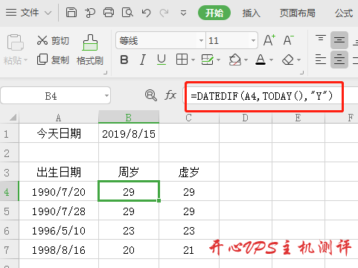Screen dimensions: 358x268
Task: Select the 格式刷 format painter
Action: (x=90, y=50)
